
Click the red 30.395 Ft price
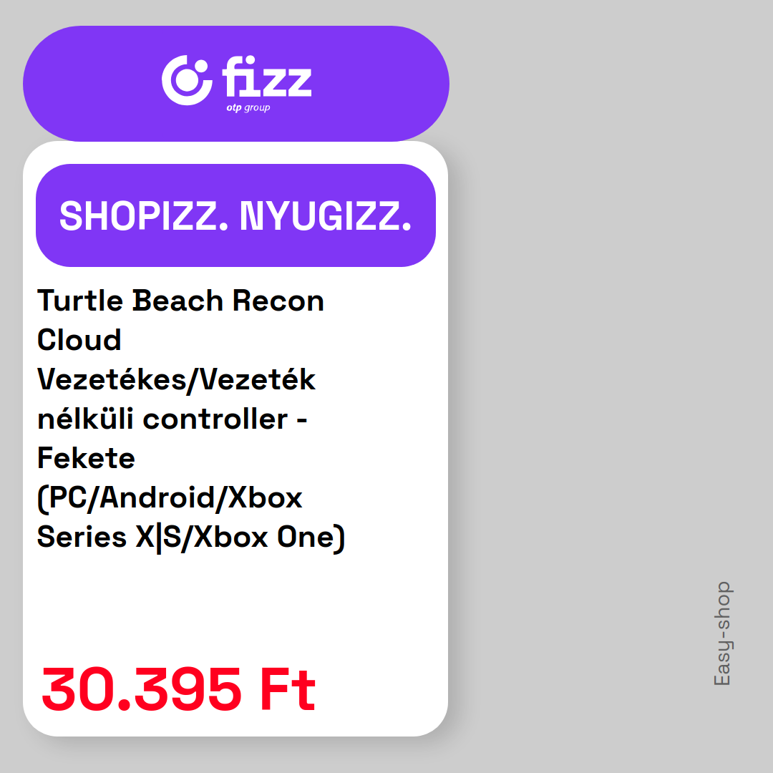[178, 689]
